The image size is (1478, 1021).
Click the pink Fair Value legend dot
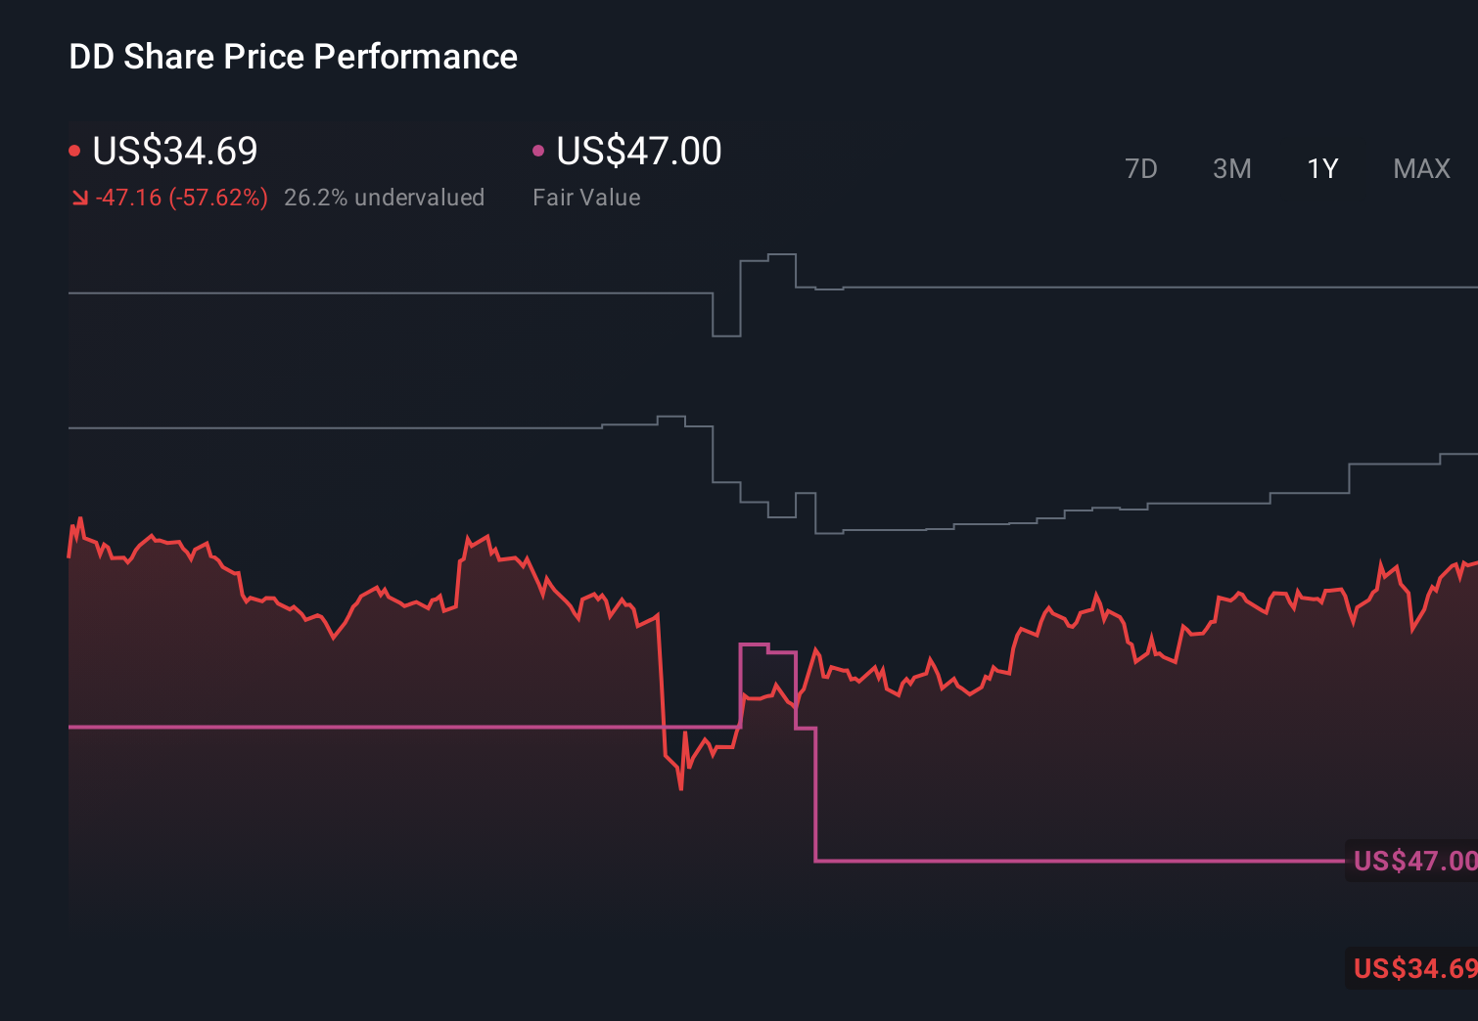[x=537, y=149]
